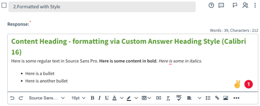Tick the checkbox beside 2.Formatted with Style

[x=4, y=5]
